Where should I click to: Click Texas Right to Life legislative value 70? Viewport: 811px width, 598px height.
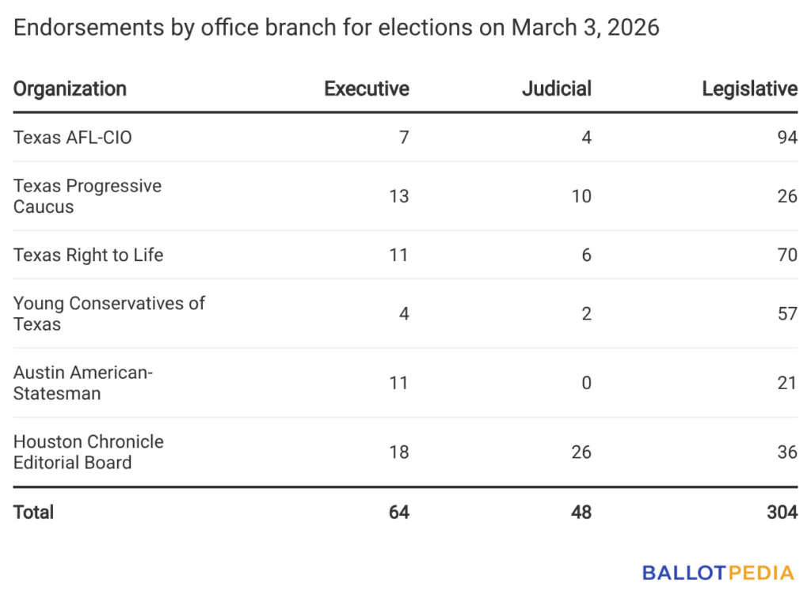(x=786, y=255)
